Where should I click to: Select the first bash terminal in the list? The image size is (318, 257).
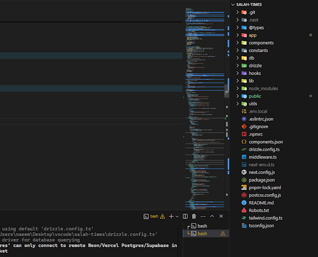(202, 226)
